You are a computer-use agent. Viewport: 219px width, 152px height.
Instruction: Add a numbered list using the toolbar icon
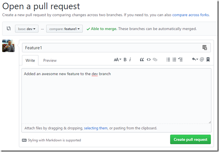(174, 60)
